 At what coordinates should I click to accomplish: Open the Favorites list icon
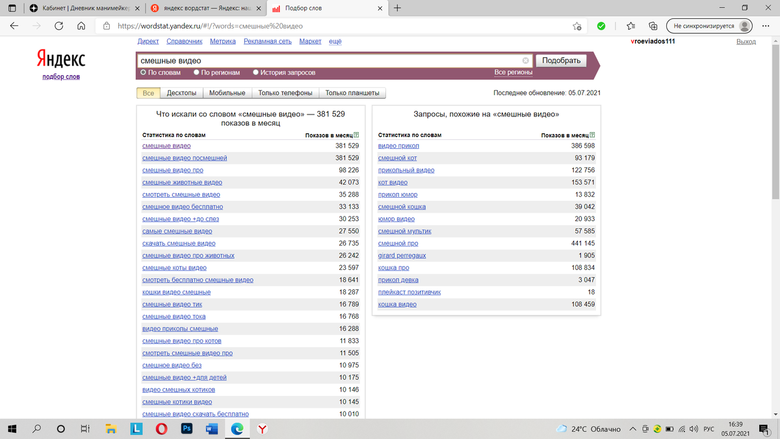631,26
